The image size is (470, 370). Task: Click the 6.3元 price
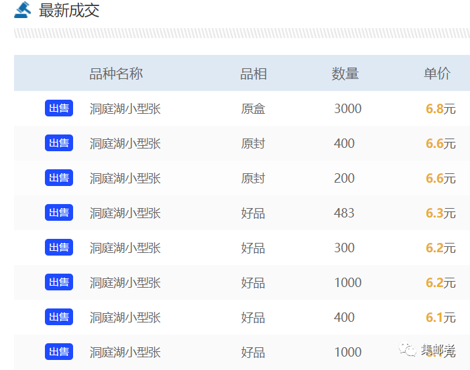click(x=440, y=213)
